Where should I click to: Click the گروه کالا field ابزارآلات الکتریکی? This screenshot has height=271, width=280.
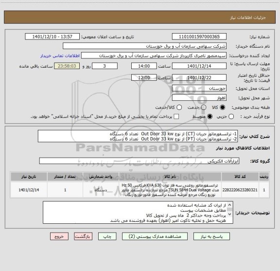point(139,161)
